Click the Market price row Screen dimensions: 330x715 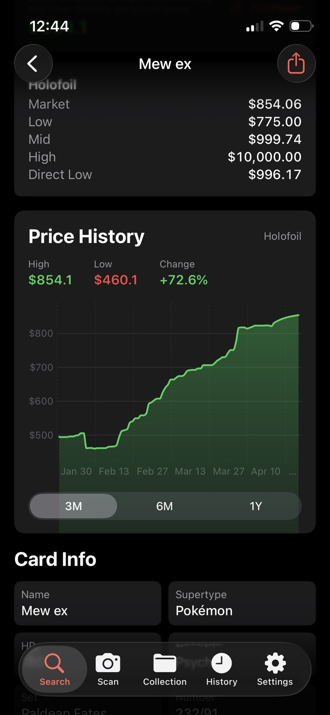pyautogui.click(x=165, y=104)
